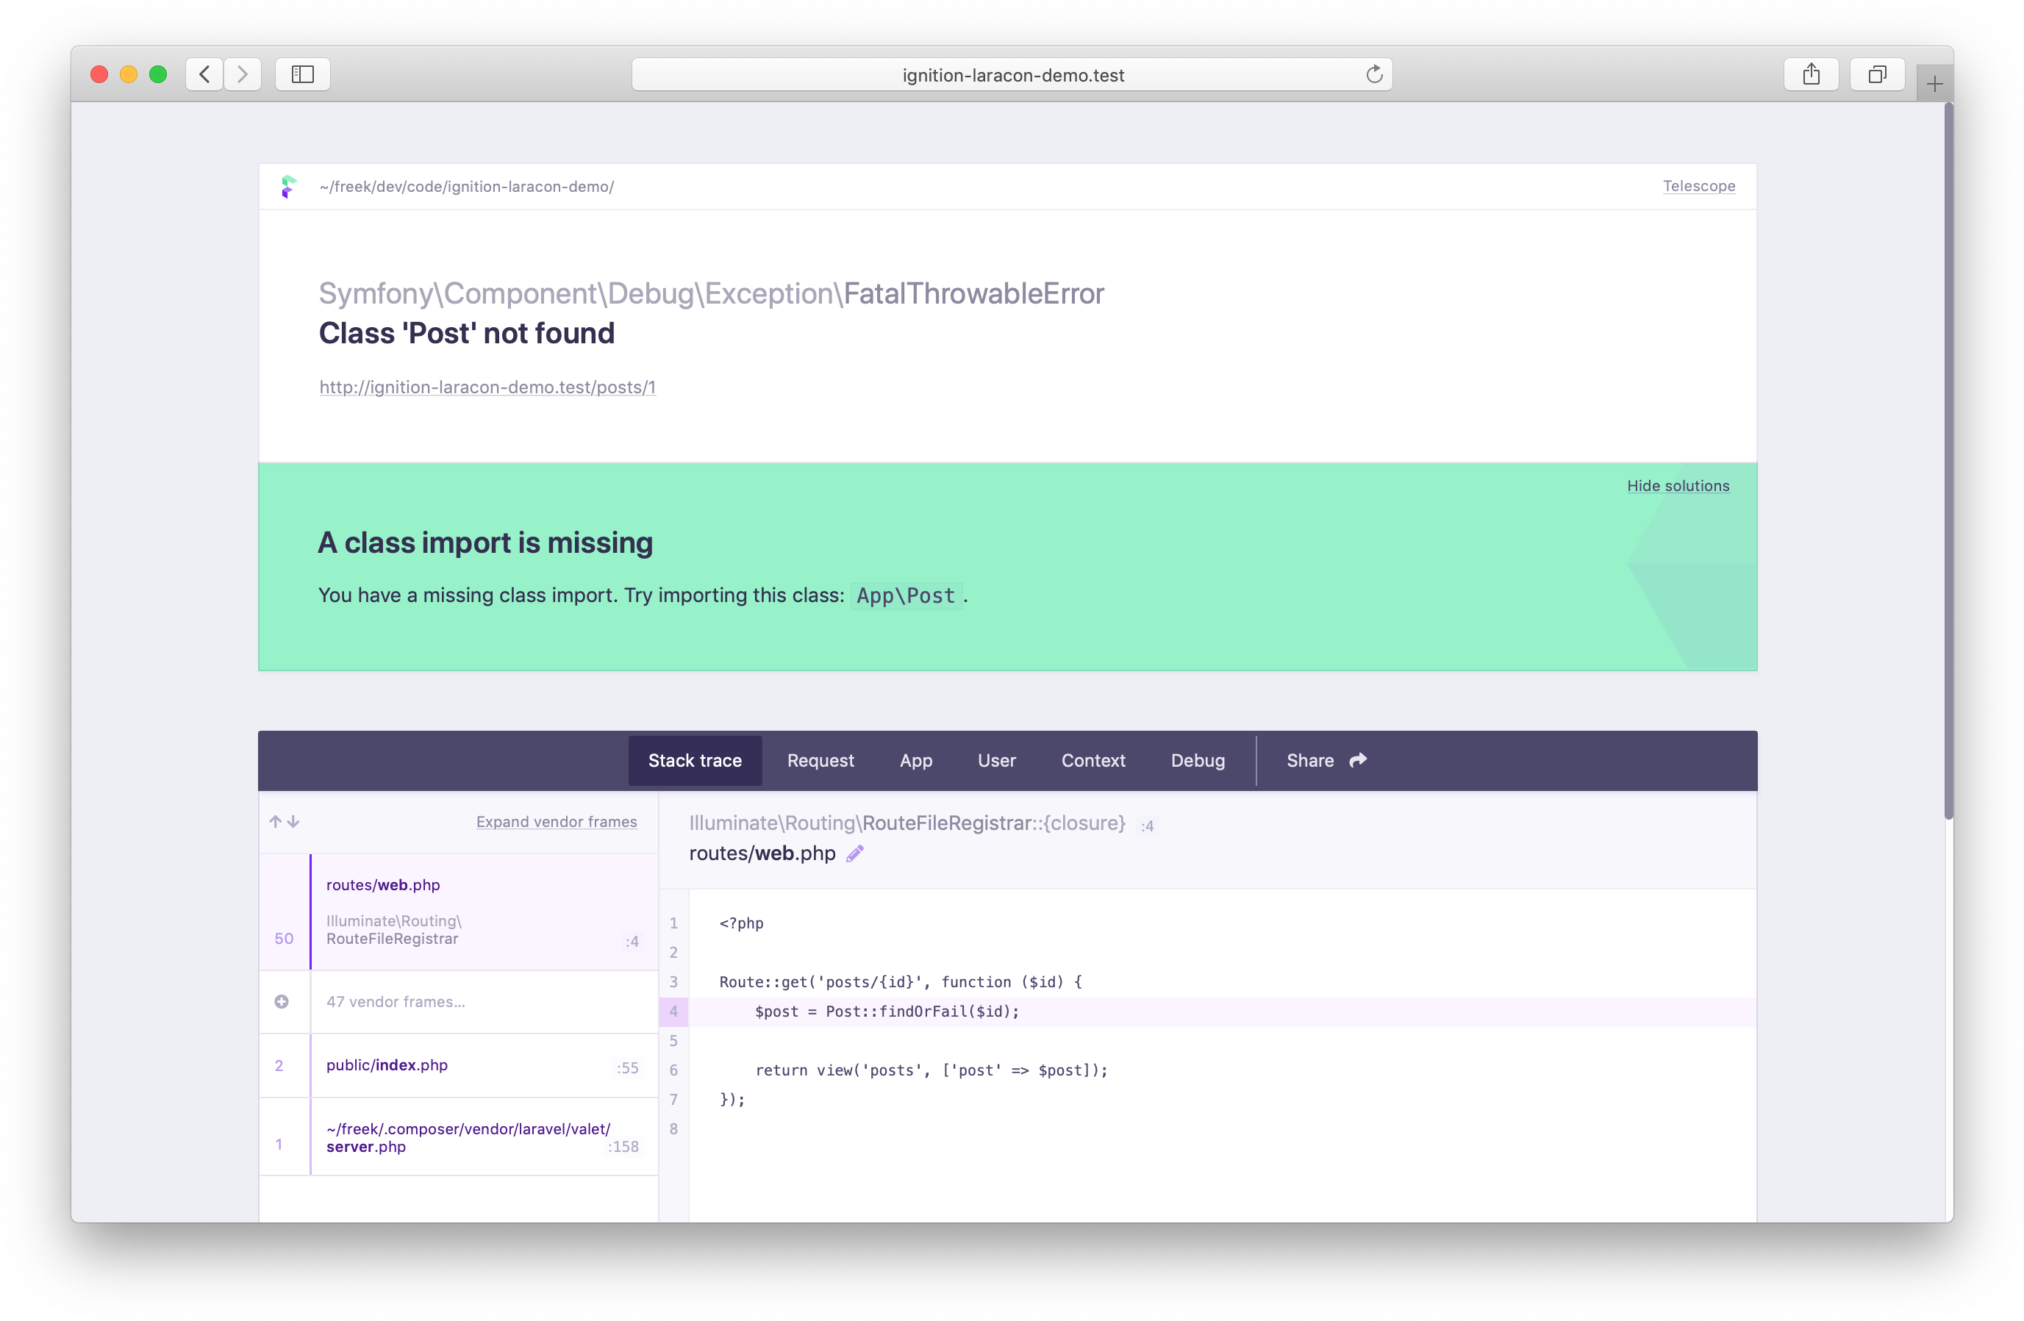Select the server.php valet stack frame
This screenshot has width=2024, height=1321.
pos(459,1137)
